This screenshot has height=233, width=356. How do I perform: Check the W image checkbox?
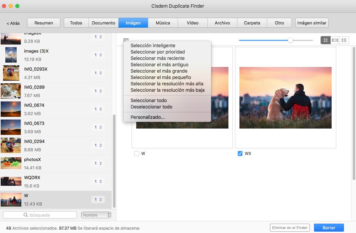[x=137, y=154]
